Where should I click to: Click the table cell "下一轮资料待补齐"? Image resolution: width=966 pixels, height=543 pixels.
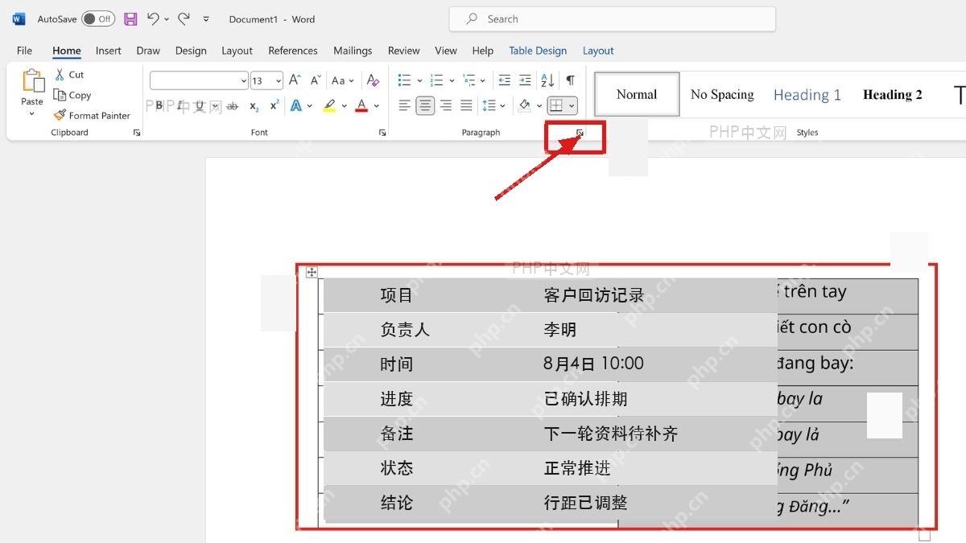pyautogui.click(x=611, y=434)
